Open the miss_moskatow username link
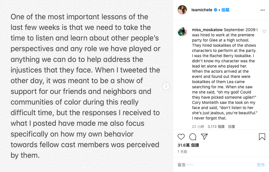 click(x=207, y=30)
